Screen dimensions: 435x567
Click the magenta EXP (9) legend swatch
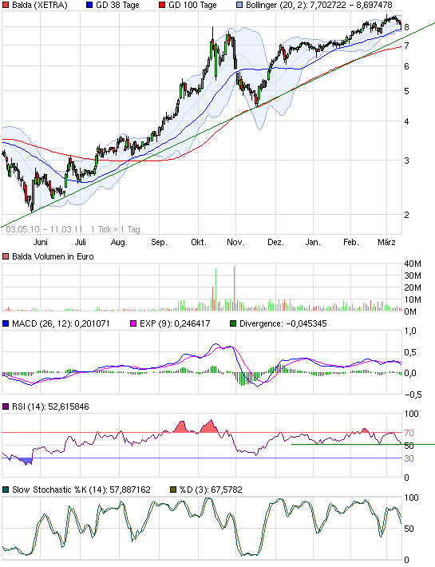click(133, 323)
